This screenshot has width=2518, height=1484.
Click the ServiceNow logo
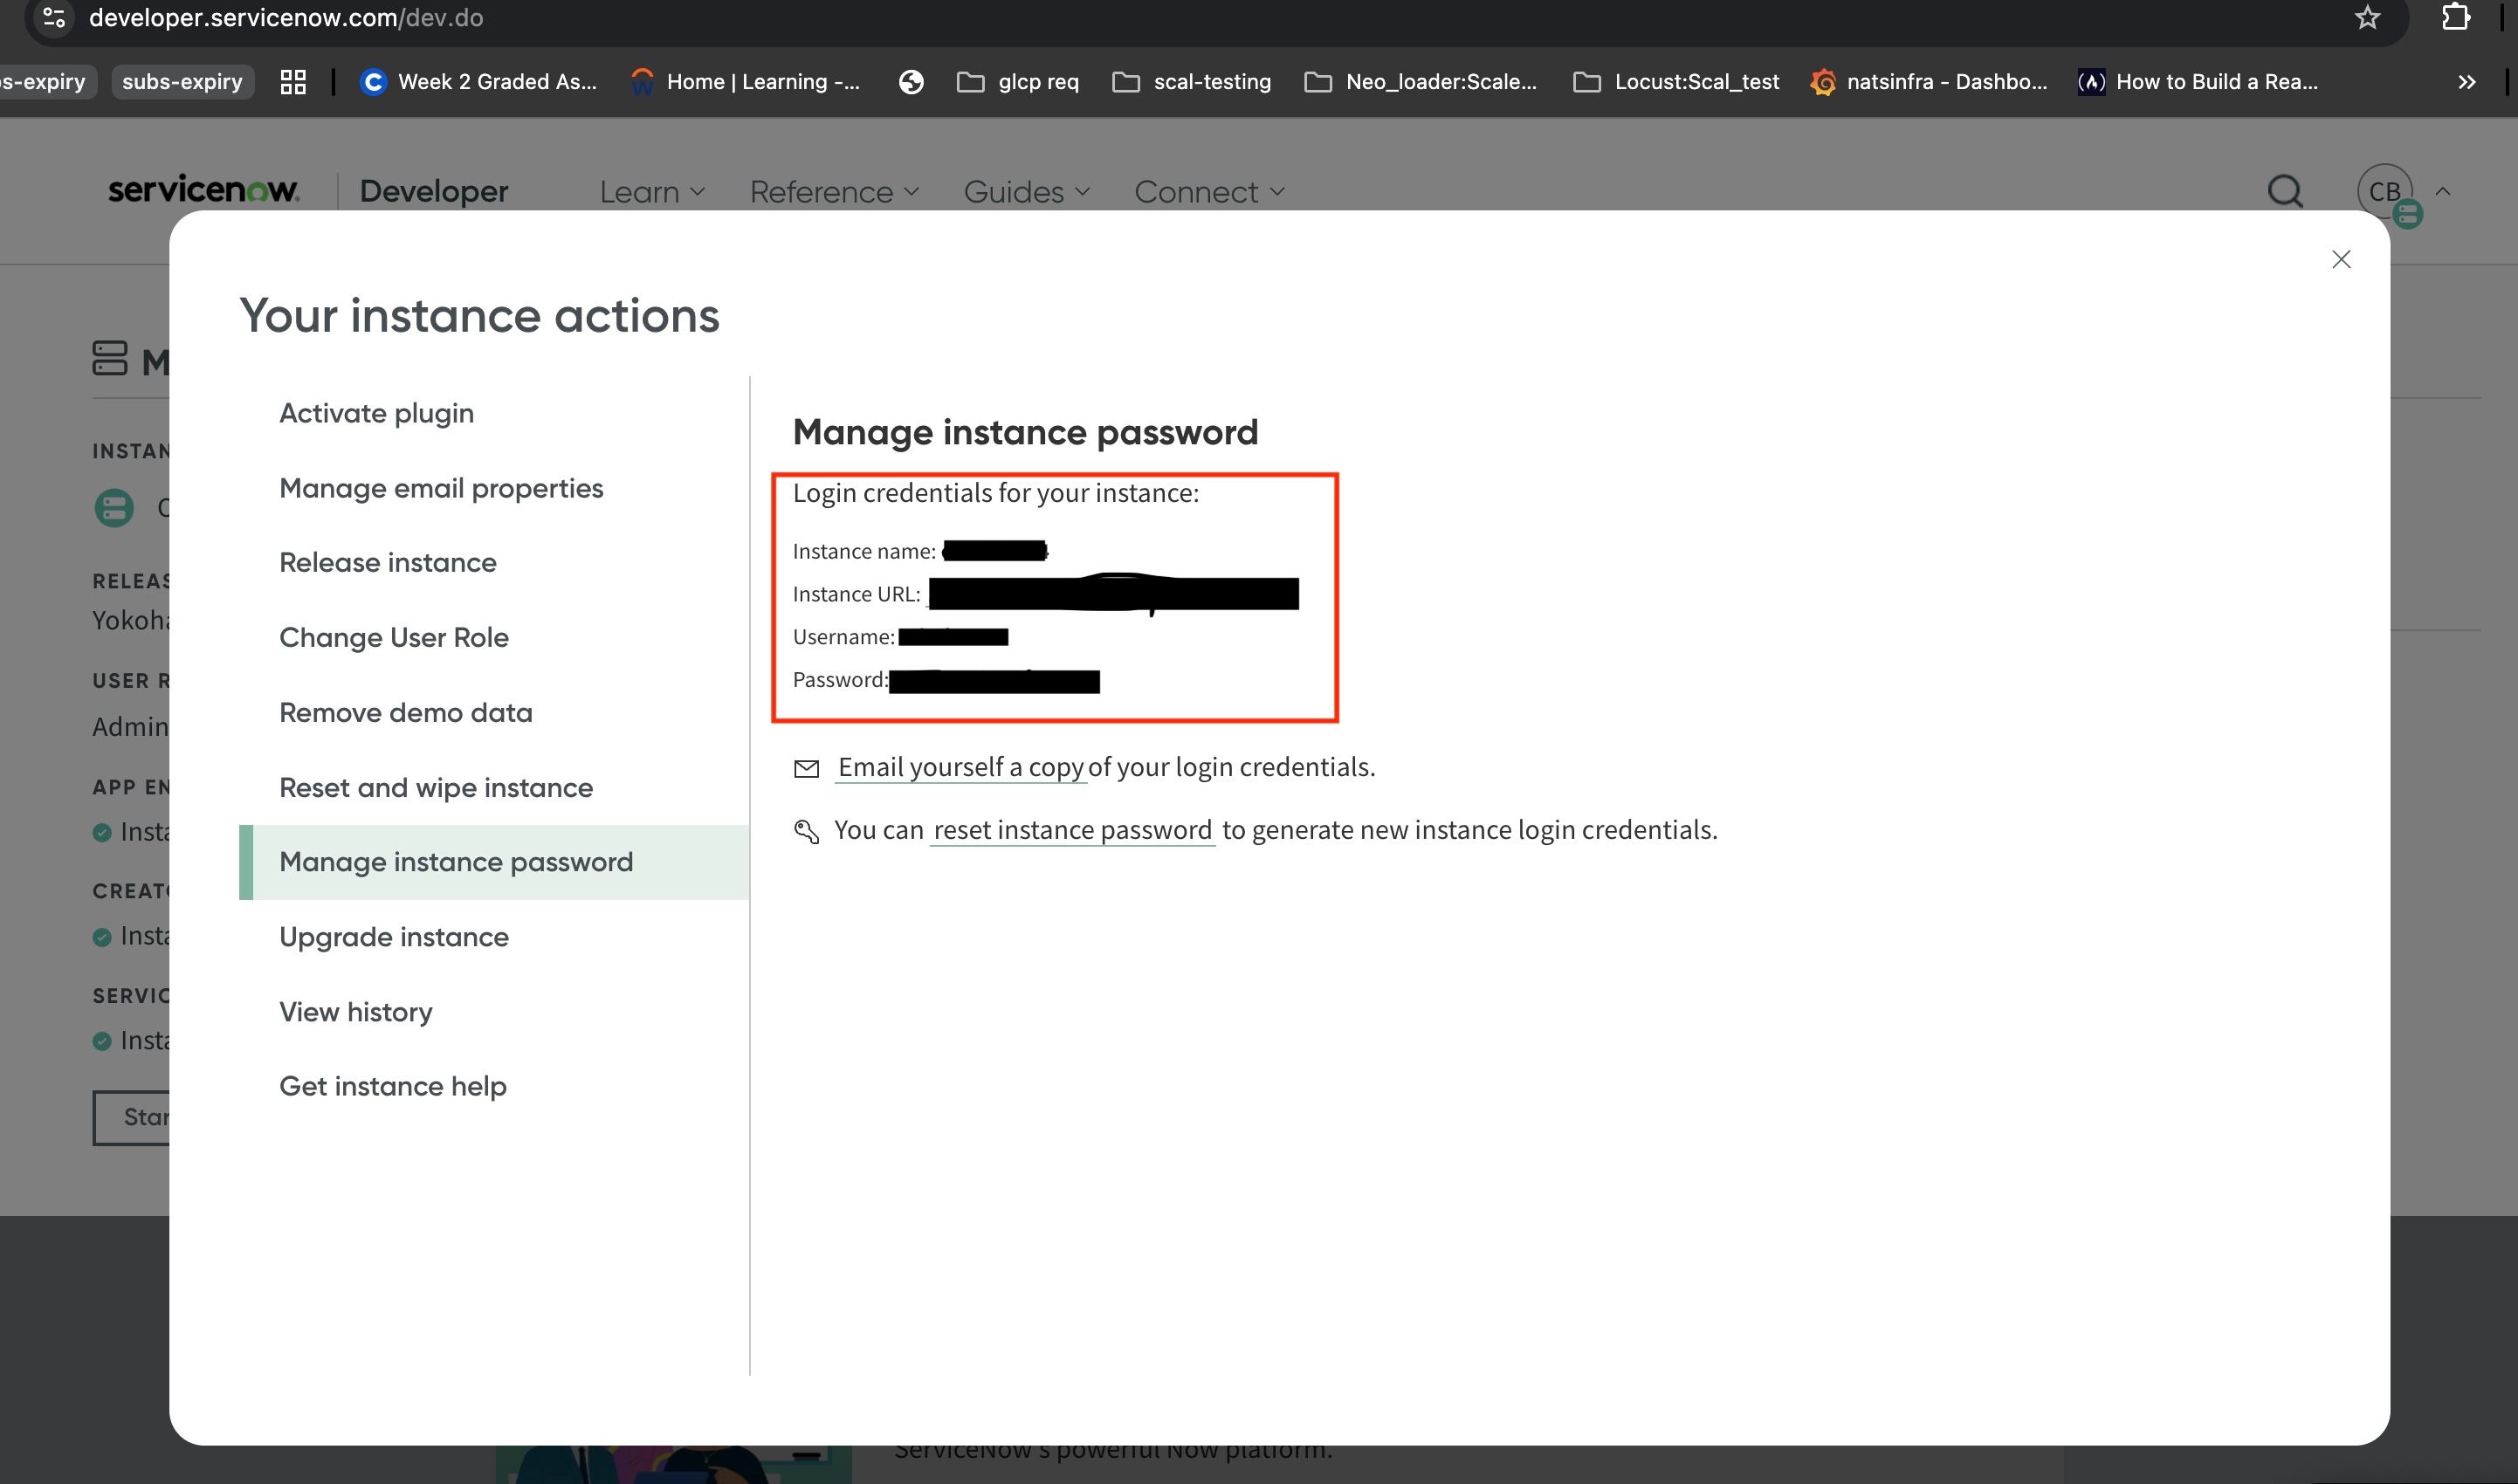[203, 189]
